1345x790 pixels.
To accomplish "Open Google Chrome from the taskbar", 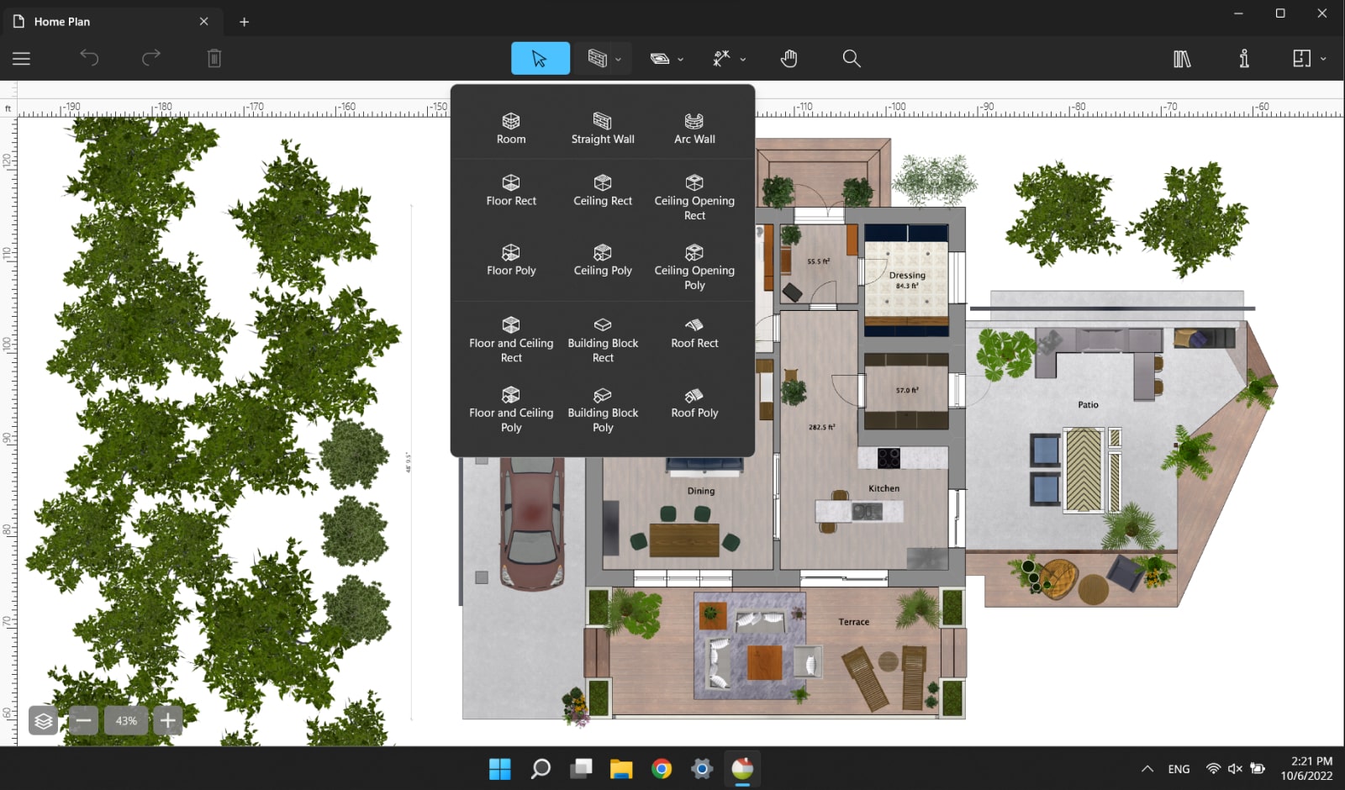I will (662, 768).
